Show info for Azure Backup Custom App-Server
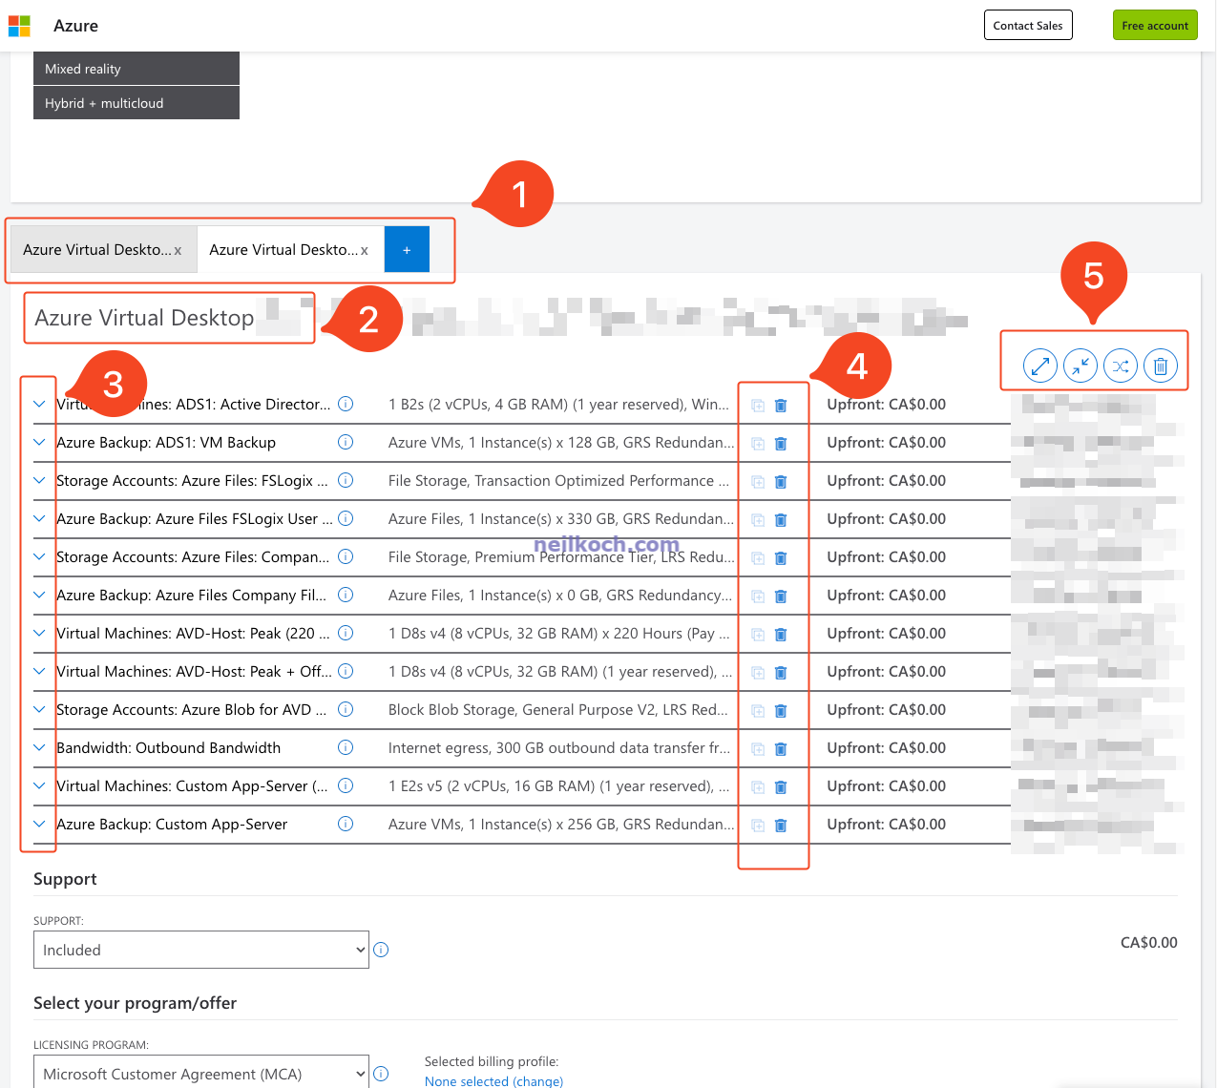The image size is (1217, 1088). (346, 824)
